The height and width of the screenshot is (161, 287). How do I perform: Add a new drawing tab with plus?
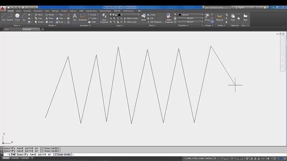pos(43,30)
